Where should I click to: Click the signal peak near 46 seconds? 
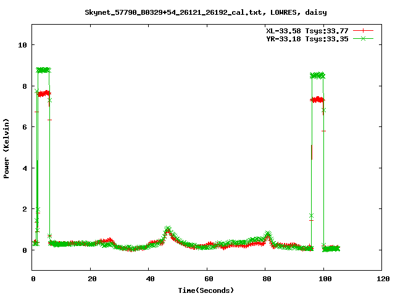tap(167, 230)
